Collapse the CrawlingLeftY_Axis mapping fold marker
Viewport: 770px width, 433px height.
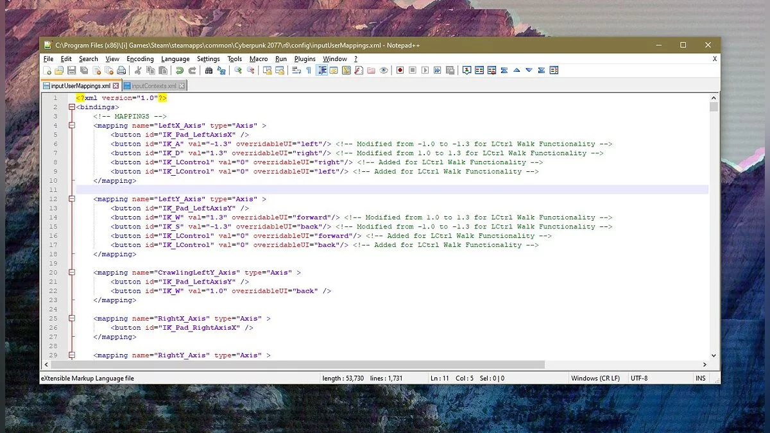click(x=71, y=273)
